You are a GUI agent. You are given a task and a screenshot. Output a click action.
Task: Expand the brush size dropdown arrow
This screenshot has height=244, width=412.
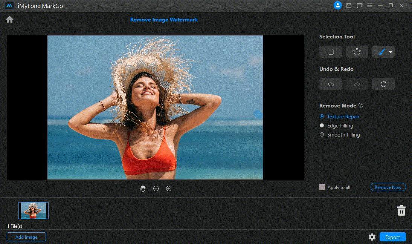point(391,52)
